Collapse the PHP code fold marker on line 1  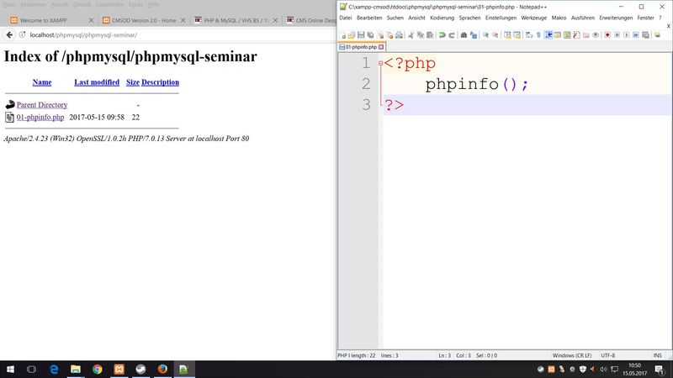(380, 64)
